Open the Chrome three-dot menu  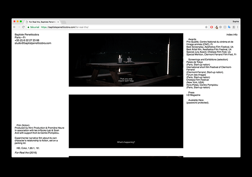click(x=237, y=27)
